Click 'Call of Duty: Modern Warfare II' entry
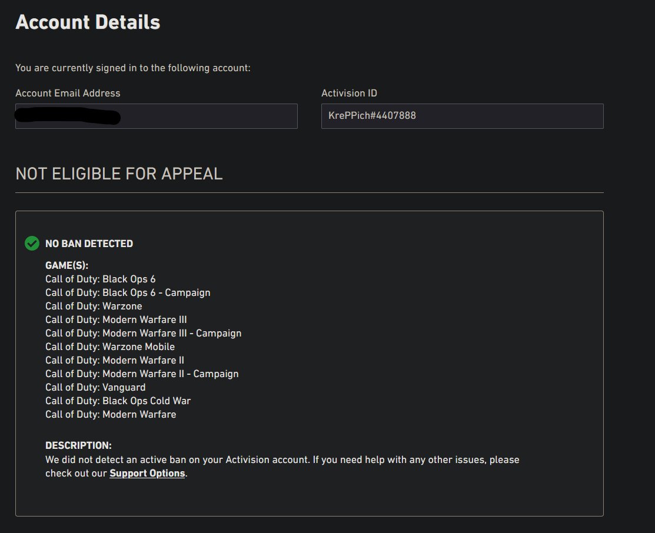This screenshot has width=655, height=533. 114,360
